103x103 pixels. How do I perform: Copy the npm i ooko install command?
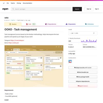click(x=94, y=33)
